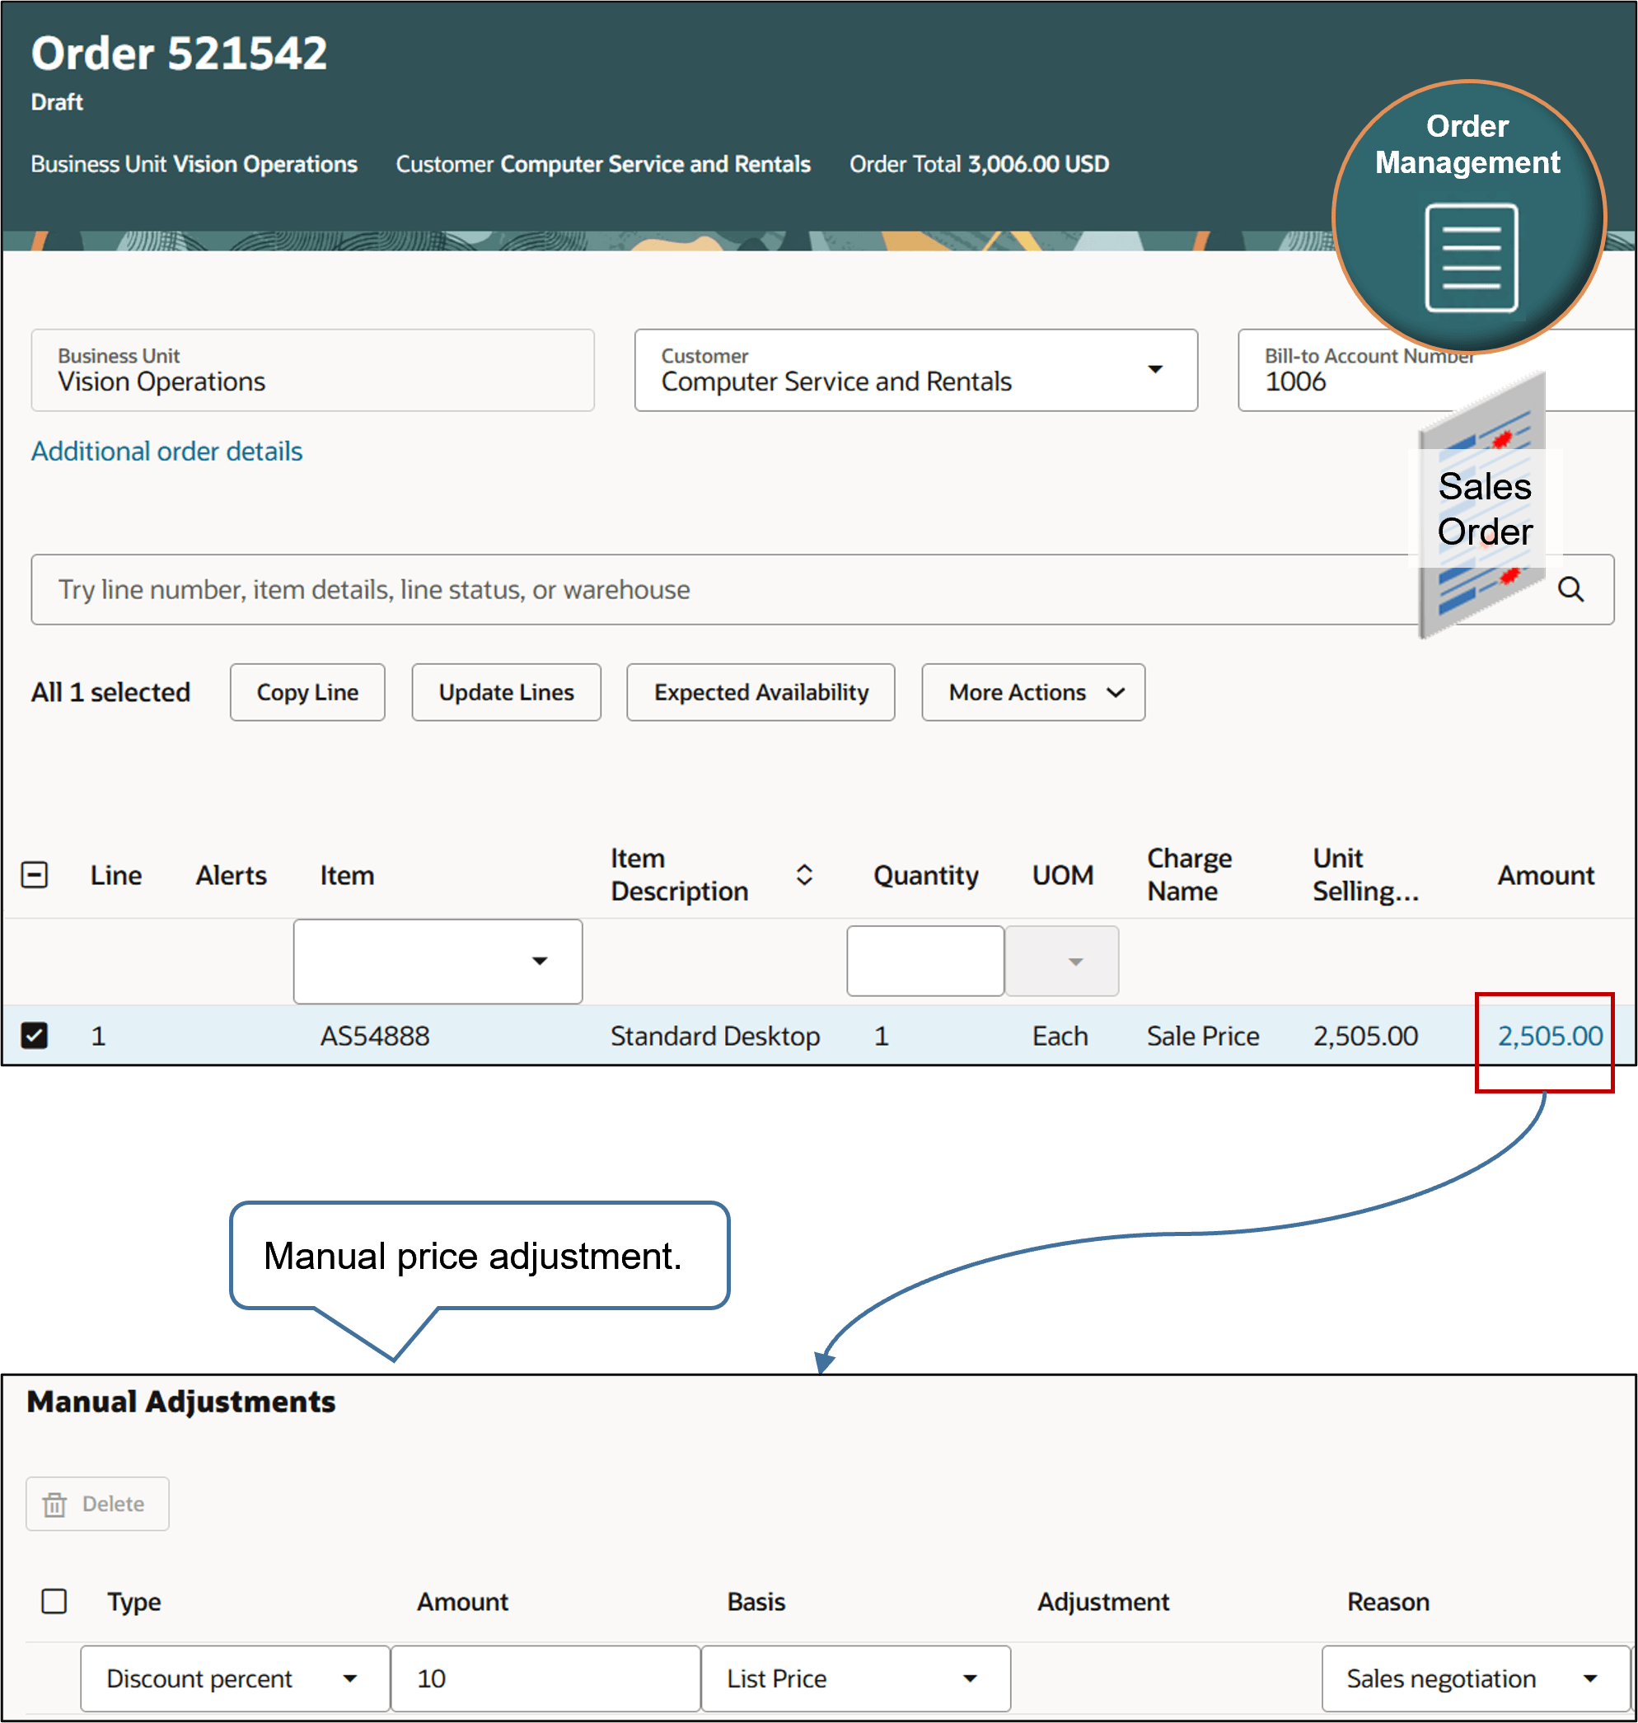
Task: Click the Expected Availability button
Action: 760,691
